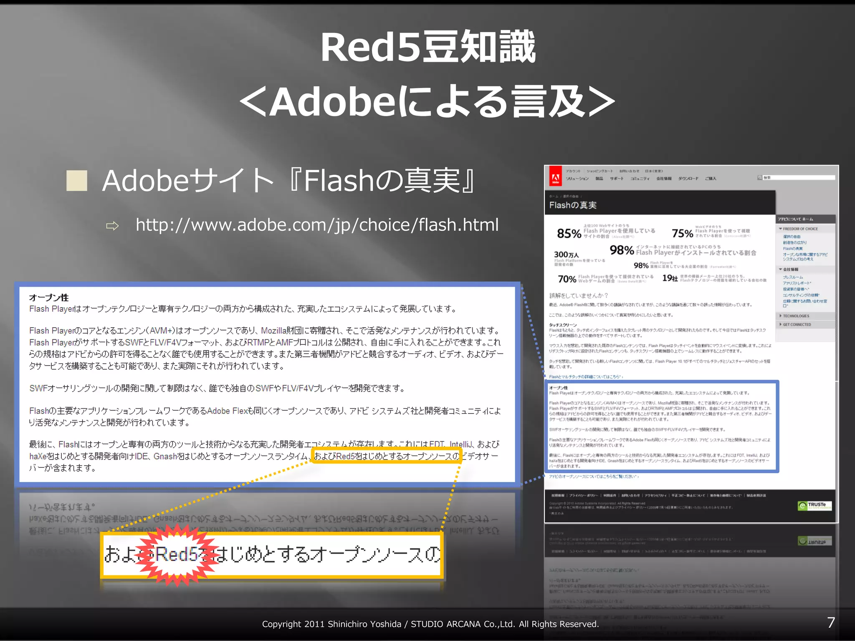Click the red Adobe logo on the webpage
Screen dimensions: 855x641
pos(555,176)
